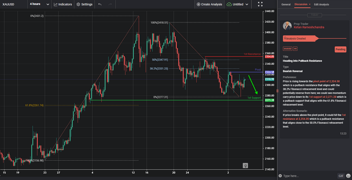352x180 pixels.
Task: Undo the last chart action
Action: click(100, 4)
